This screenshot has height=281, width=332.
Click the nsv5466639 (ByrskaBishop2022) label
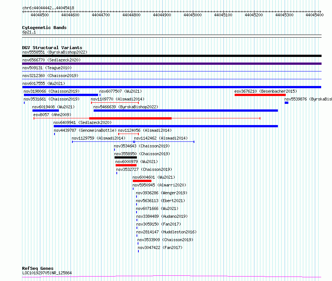click(x=126, y=107)
